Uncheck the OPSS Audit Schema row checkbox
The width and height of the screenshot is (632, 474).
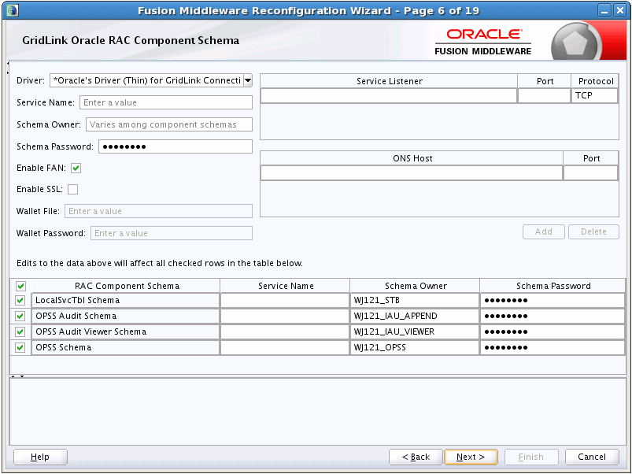20,316
